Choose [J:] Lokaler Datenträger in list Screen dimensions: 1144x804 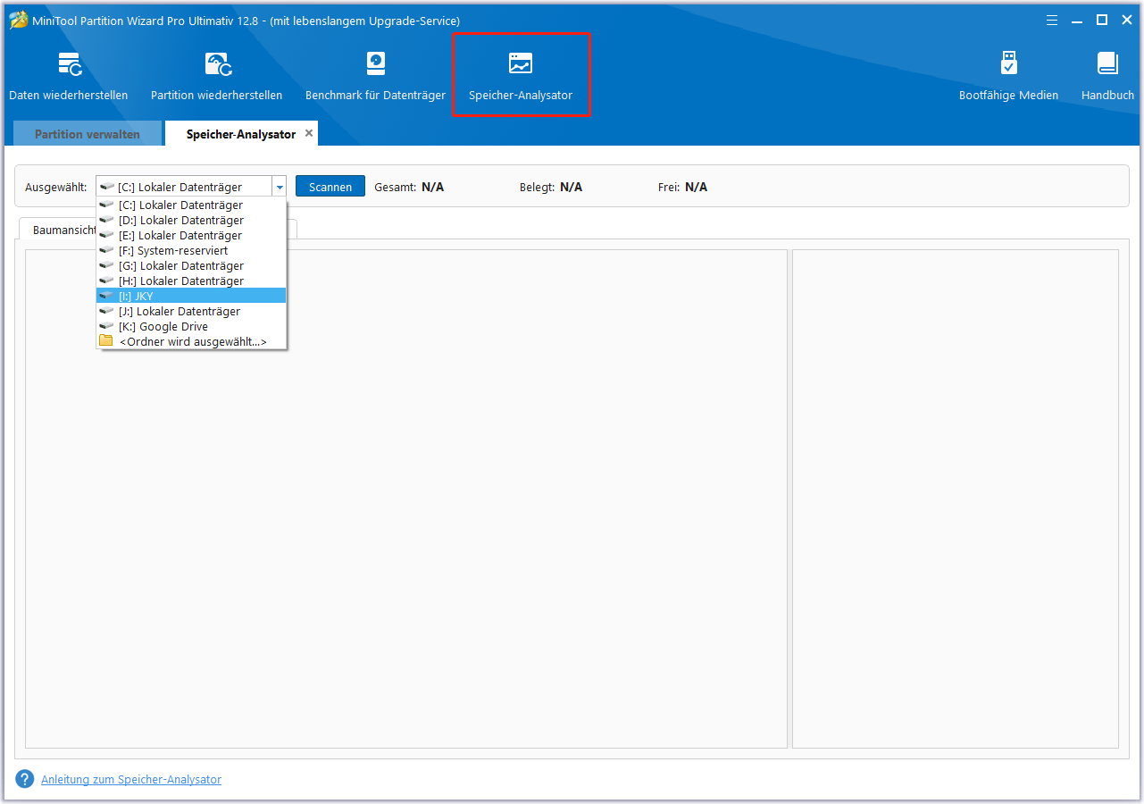[x=191, y=312]
